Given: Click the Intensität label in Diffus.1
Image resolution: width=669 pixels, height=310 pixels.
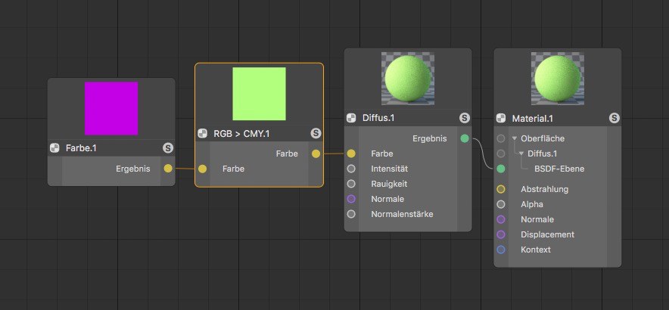Looking at the screenshot, I should click(x=390, y=169).
